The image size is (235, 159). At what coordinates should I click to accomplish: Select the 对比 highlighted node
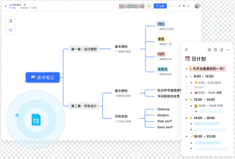[x=161, y=24]
